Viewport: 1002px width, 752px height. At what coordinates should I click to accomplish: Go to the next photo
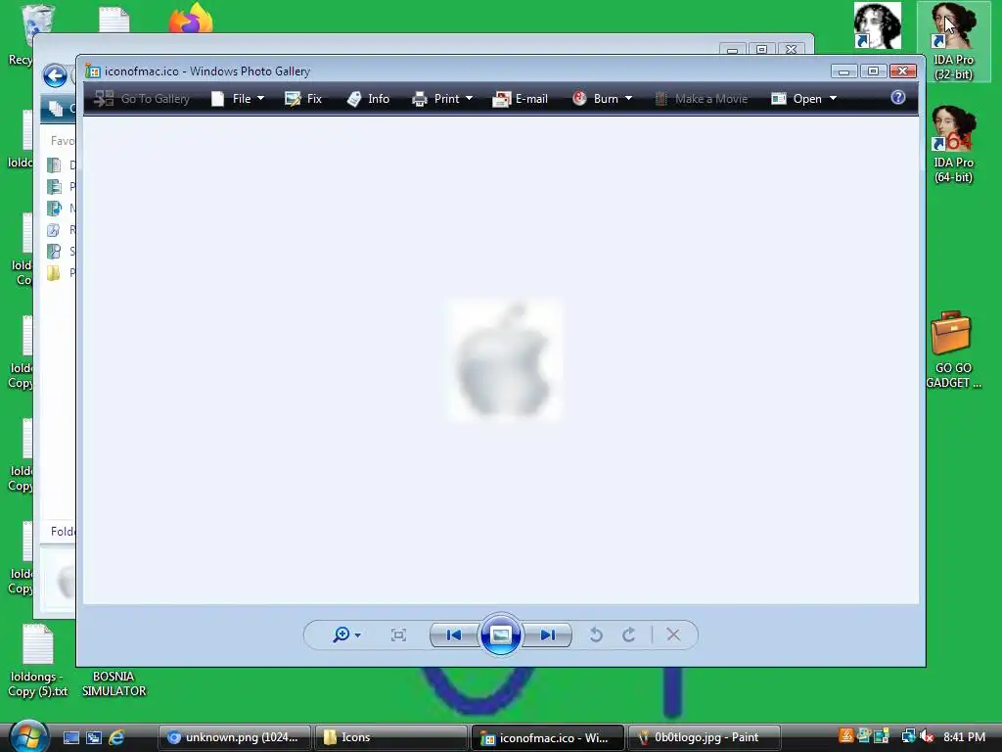point(547,634)
